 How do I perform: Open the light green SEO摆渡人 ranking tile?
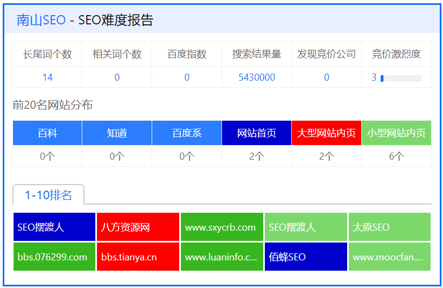click(305, 227)
